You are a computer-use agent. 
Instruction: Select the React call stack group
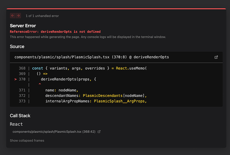(16, 124)
